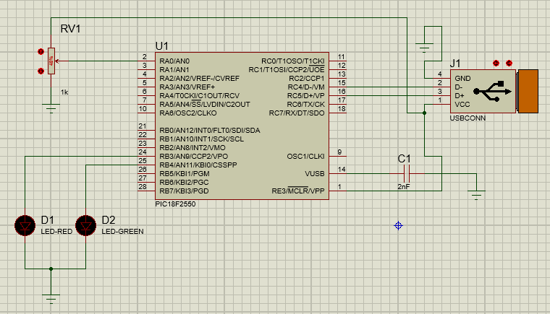Click the lower red adjust button on RV1
The height and width of the screenshot is (314, 550).
(x=41, y=71)
